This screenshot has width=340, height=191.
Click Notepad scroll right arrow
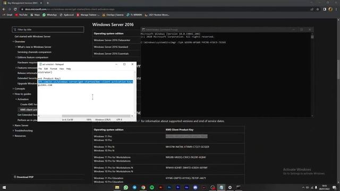point(132,116)
